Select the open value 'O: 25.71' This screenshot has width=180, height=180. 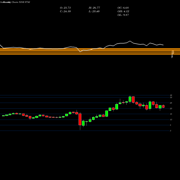click(65, 8)
